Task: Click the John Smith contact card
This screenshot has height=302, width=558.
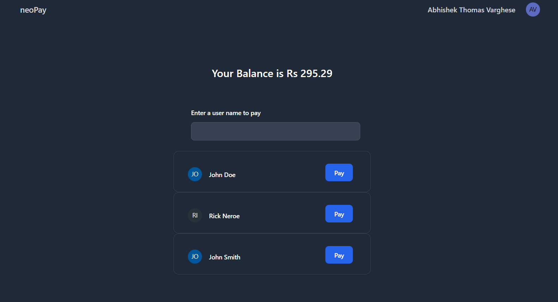Action: [272, 254]
